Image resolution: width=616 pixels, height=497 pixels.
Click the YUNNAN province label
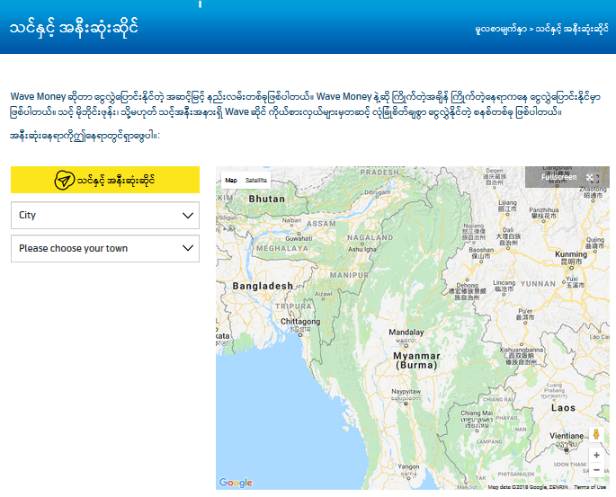tap(538, 283)
